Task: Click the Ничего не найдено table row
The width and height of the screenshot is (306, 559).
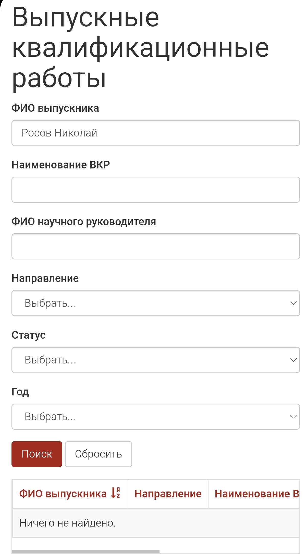Action: [x=156, y=523]
